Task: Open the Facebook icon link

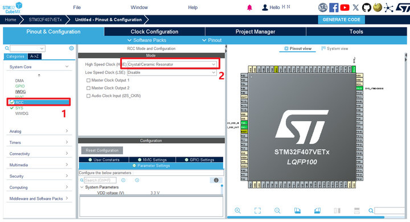Action: [334, 7]
